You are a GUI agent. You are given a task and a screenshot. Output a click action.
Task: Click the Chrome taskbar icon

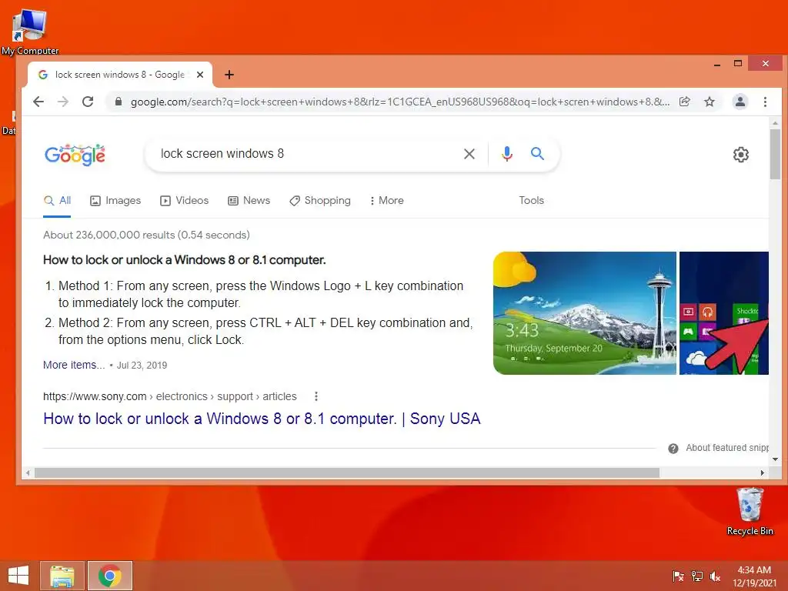click(x=109, y=576)
